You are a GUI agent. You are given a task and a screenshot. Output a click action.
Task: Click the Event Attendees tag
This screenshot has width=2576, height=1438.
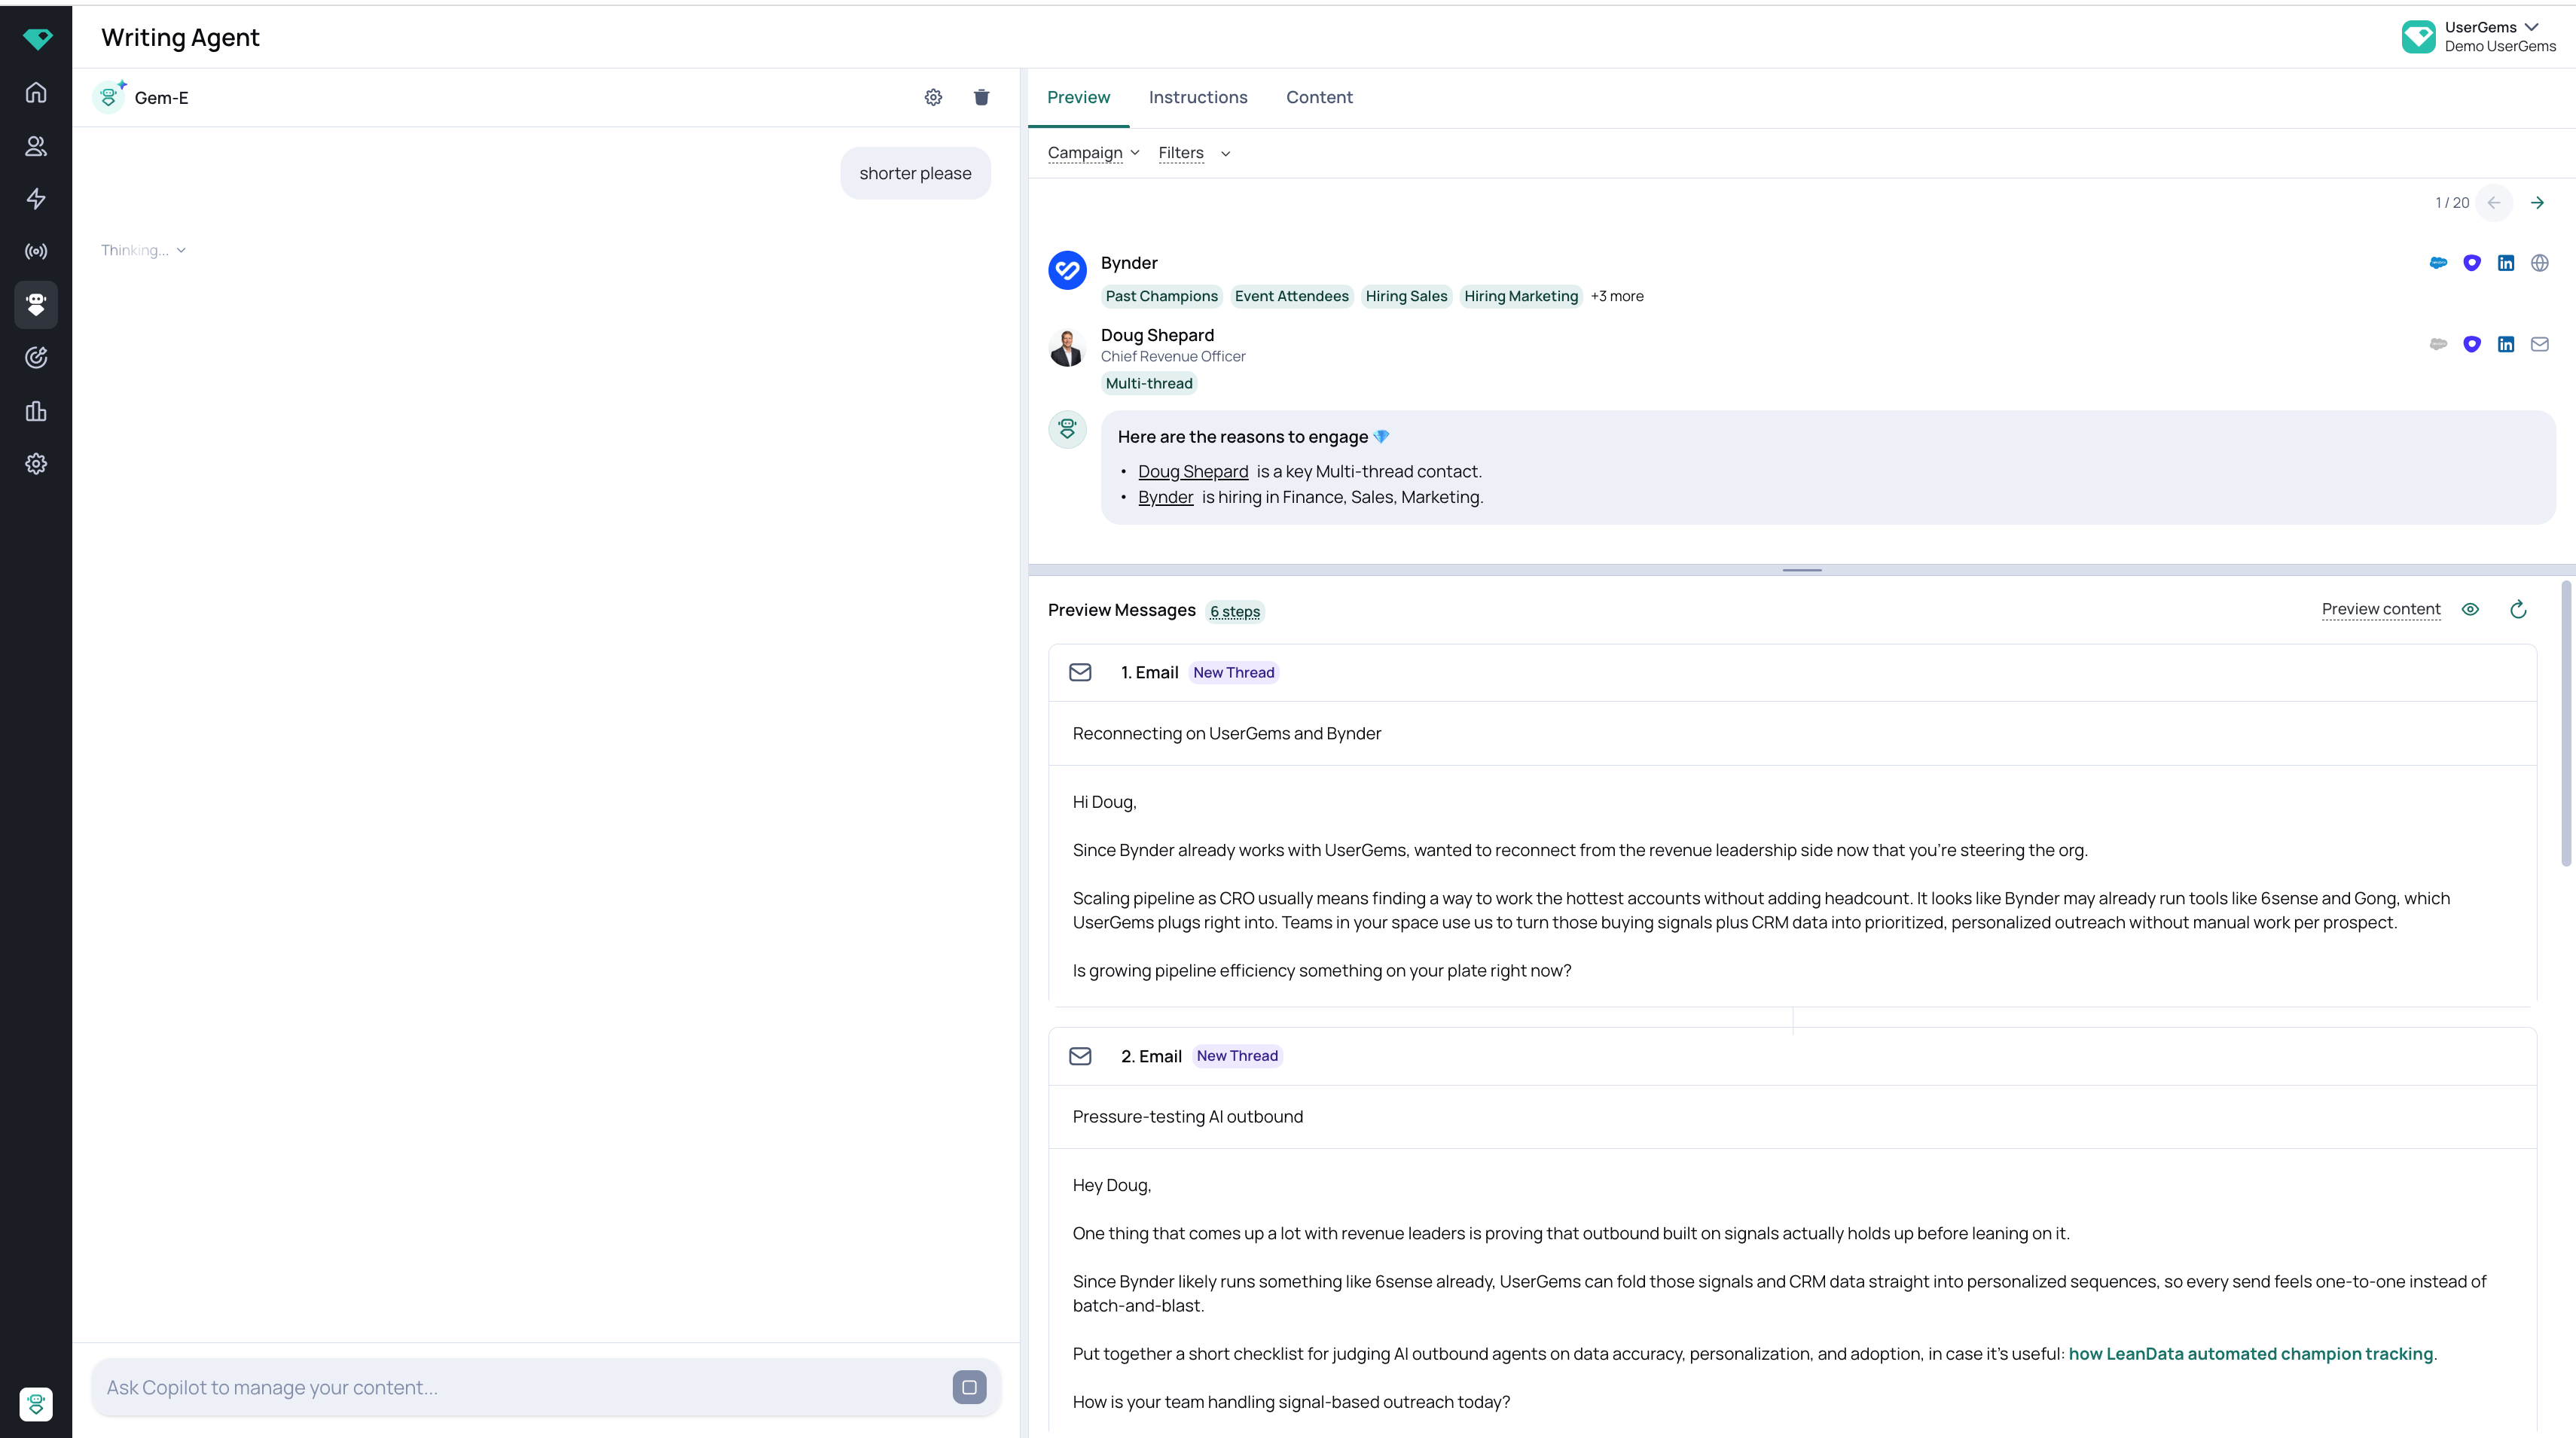coord(1291,296)
